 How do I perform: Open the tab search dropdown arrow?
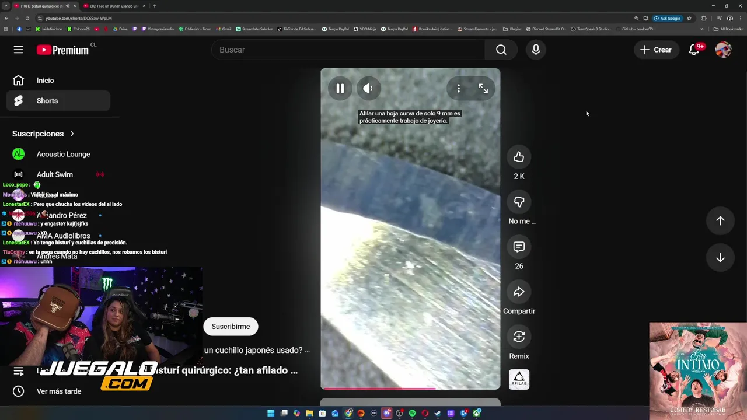pos(5,6)
